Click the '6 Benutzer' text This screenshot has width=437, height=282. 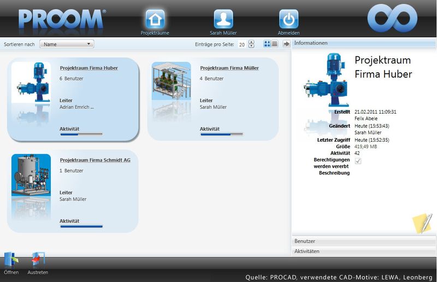click(72, 79)
